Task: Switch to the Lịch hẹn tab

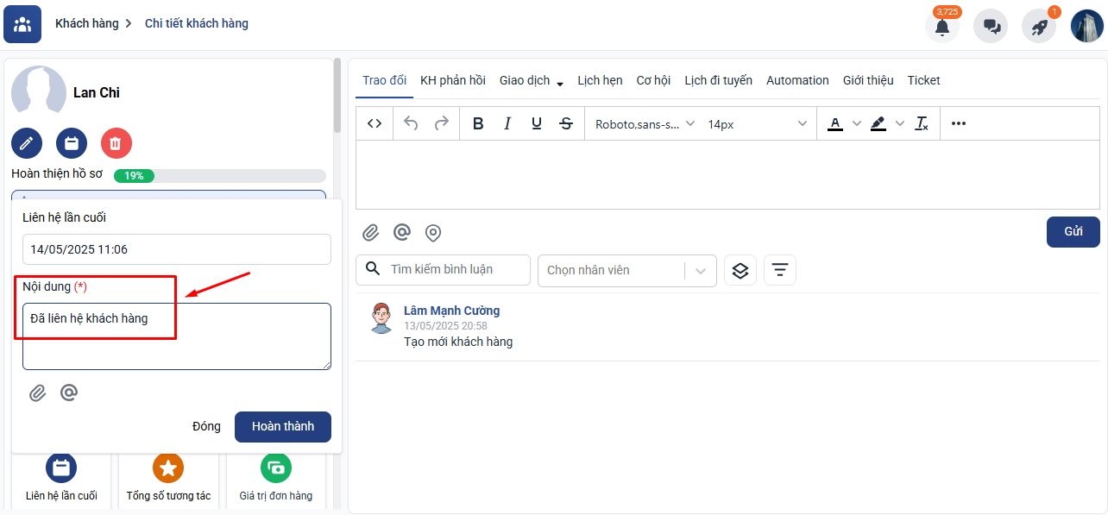Action: click(x=600, y=80)
